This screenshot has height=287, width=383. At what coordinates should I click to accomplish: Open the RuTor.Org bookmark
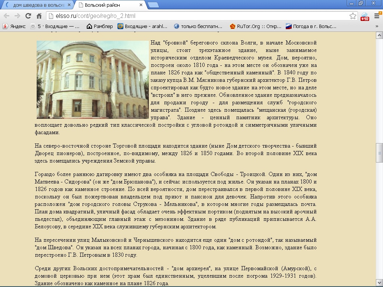pos(255,27)
